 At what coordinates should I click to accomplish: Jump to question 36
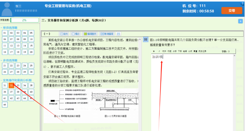(x=5, y=92)
